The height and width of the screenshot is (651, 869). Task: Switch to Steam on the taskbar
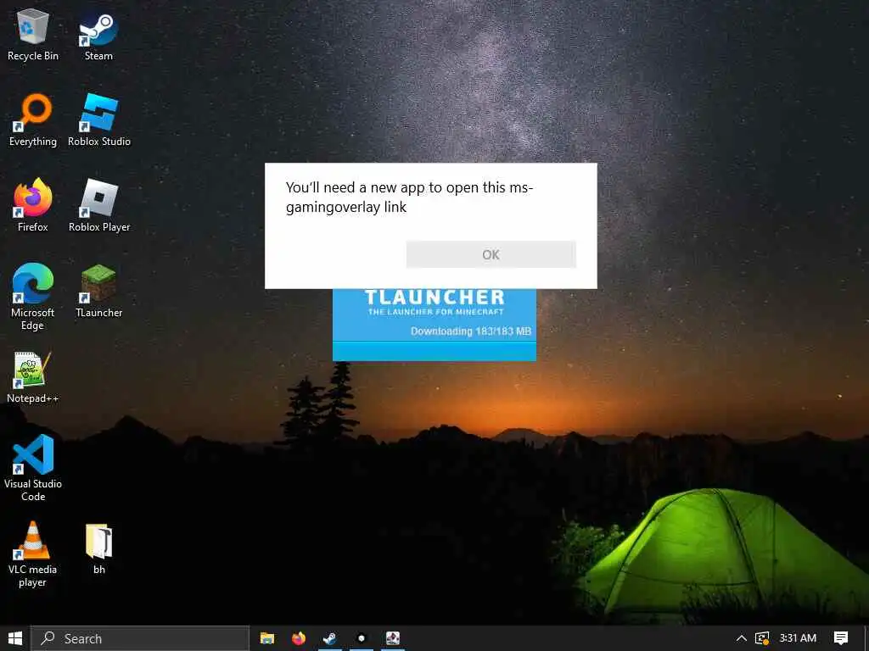(x=330, y=638)
